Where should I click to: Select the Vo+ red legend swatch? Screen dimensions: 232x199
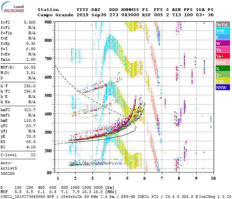(x=223, y=56)
